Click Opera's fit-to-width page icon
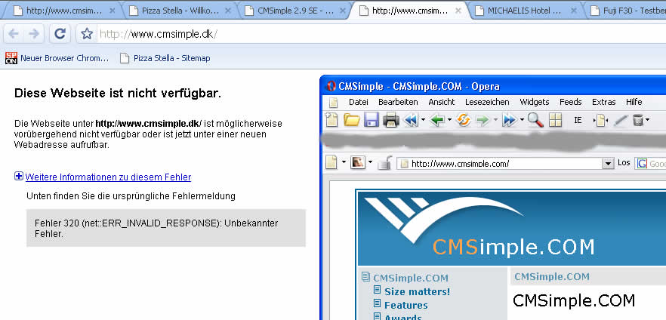Viewport: 666px width, 320px height. (600, 121)
